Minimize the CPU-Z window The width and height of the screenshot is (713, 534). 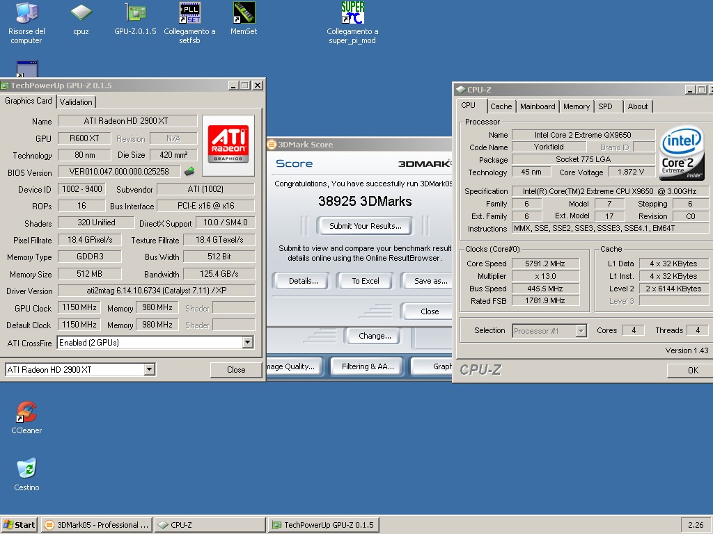tap(690, 90)
